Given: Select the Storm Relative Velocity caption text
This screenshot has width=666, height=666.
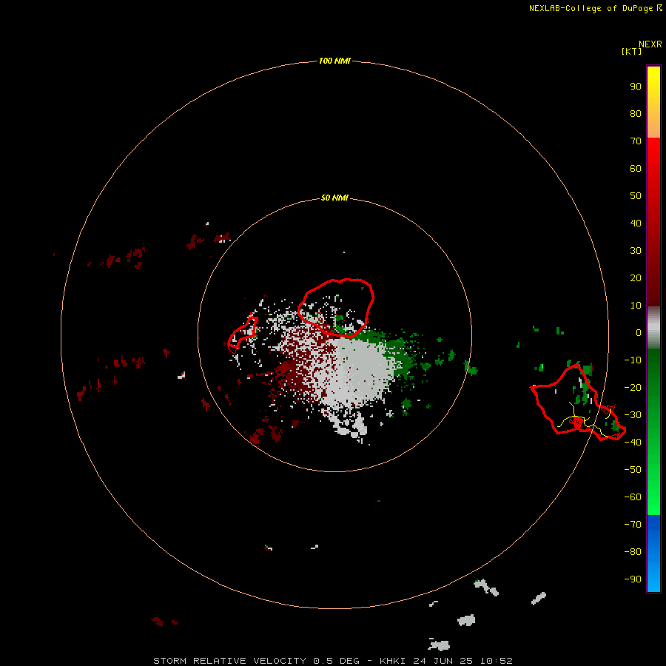Looking at the screenshot, I should point(332,661).
